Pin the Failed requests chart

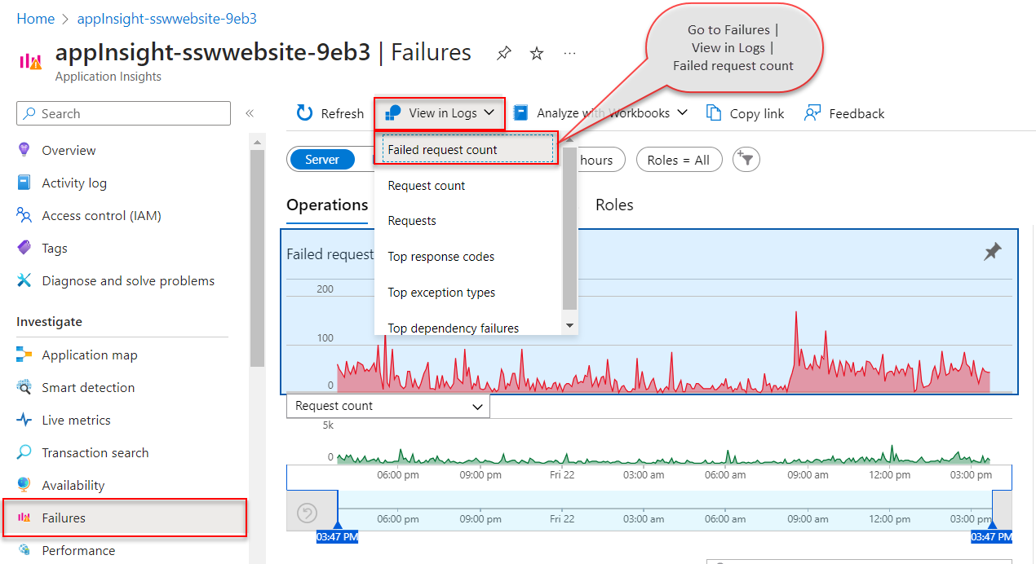click(993, 251)
